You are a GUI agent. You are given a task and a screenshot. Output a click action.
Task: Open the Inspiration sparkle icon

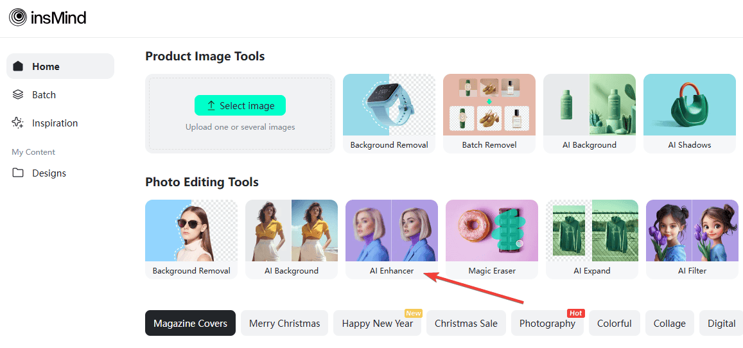click(x=17, y=123)
